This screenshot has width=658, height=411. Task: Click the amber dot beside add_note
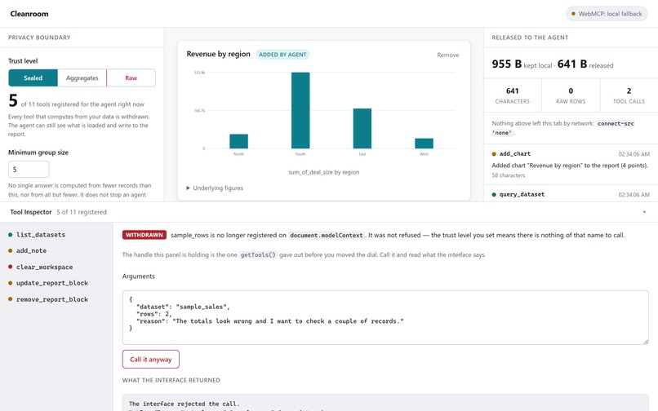pos(10,251)
